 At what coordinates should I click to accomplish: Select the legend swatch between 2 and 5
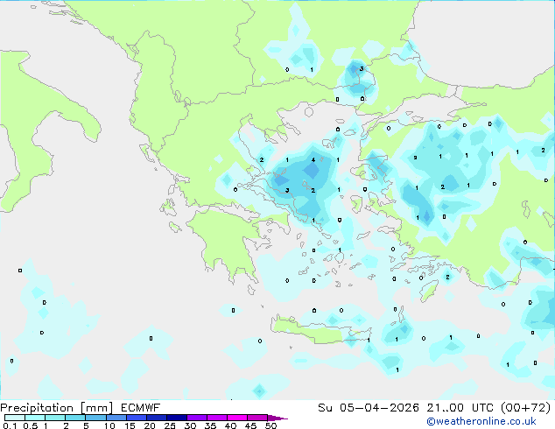(75, 418)
